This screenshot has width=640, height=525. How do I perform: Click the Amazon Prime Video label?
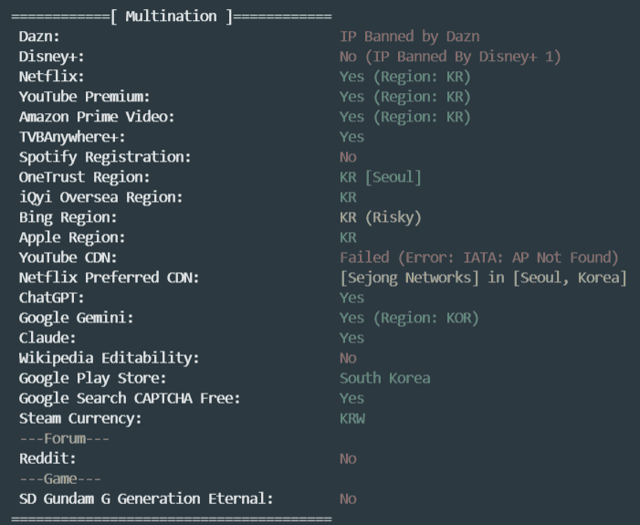click(97, 117)
